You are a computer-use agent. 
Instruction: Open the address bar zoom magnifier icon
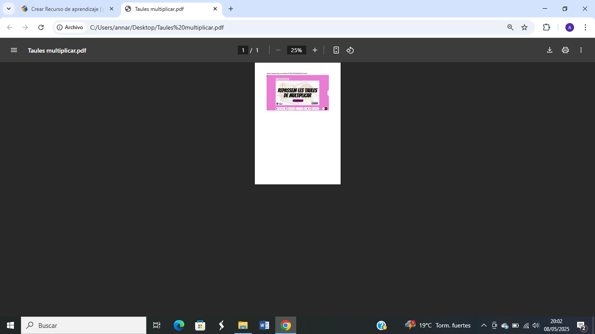(510, 27)
